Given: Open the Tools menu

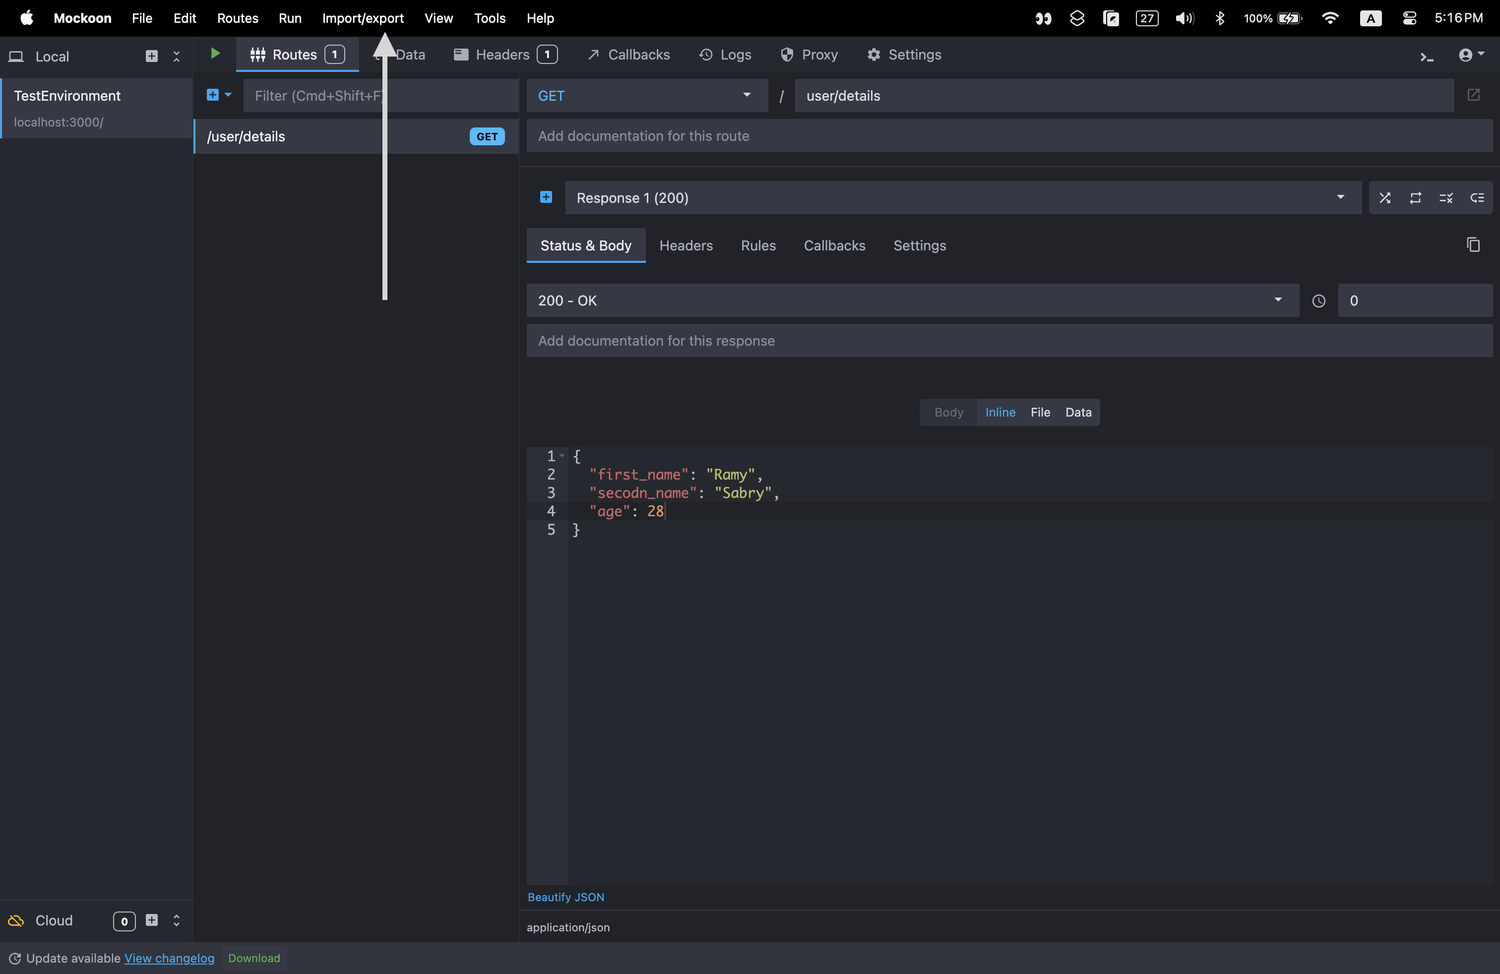Looking at the screenshot, I should (x=490, y=18).
